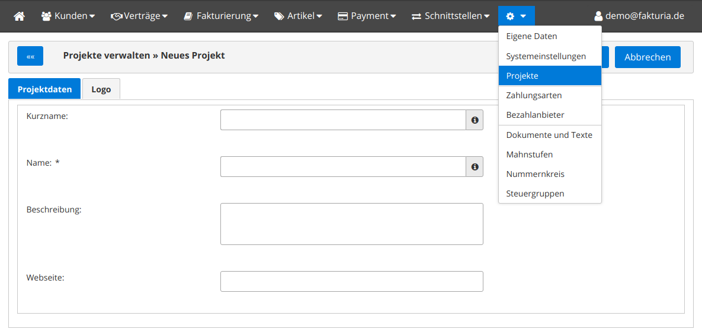Expand the Schnittstellen dropdown
This screenshot has width=702, height=332.
(451, 16)
